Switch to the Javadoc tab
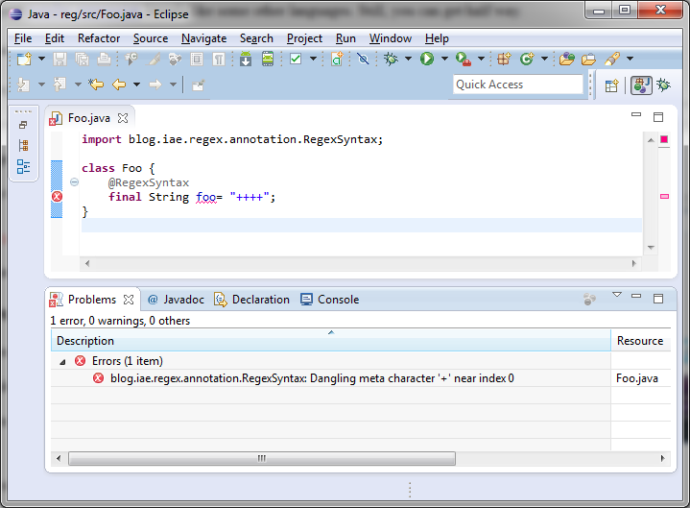 (176, 300)
